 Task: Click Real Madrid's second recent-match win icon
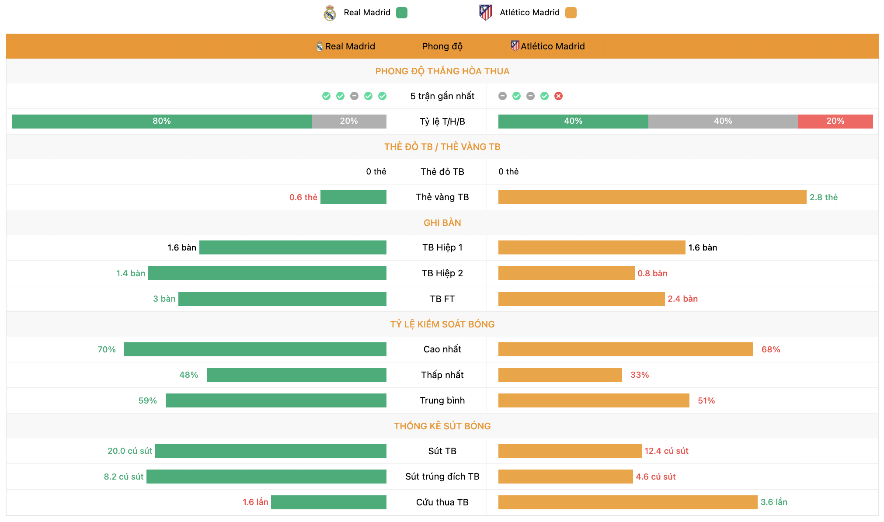coord(340,96)
